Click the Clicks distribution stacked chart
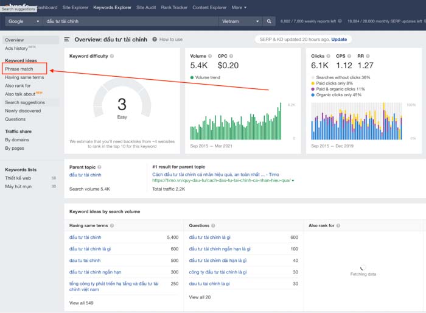This screenshot has width=426, height=313. 357,121
